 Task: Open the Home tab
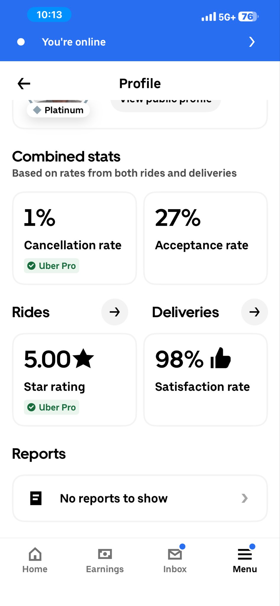coord(35,560)
